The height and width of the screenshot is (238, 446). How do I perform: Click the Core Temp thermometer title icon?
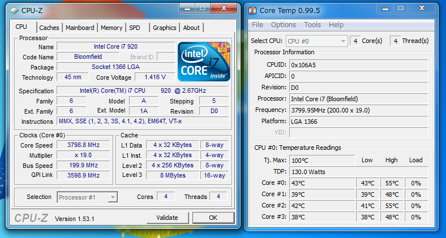click(252, 11)
